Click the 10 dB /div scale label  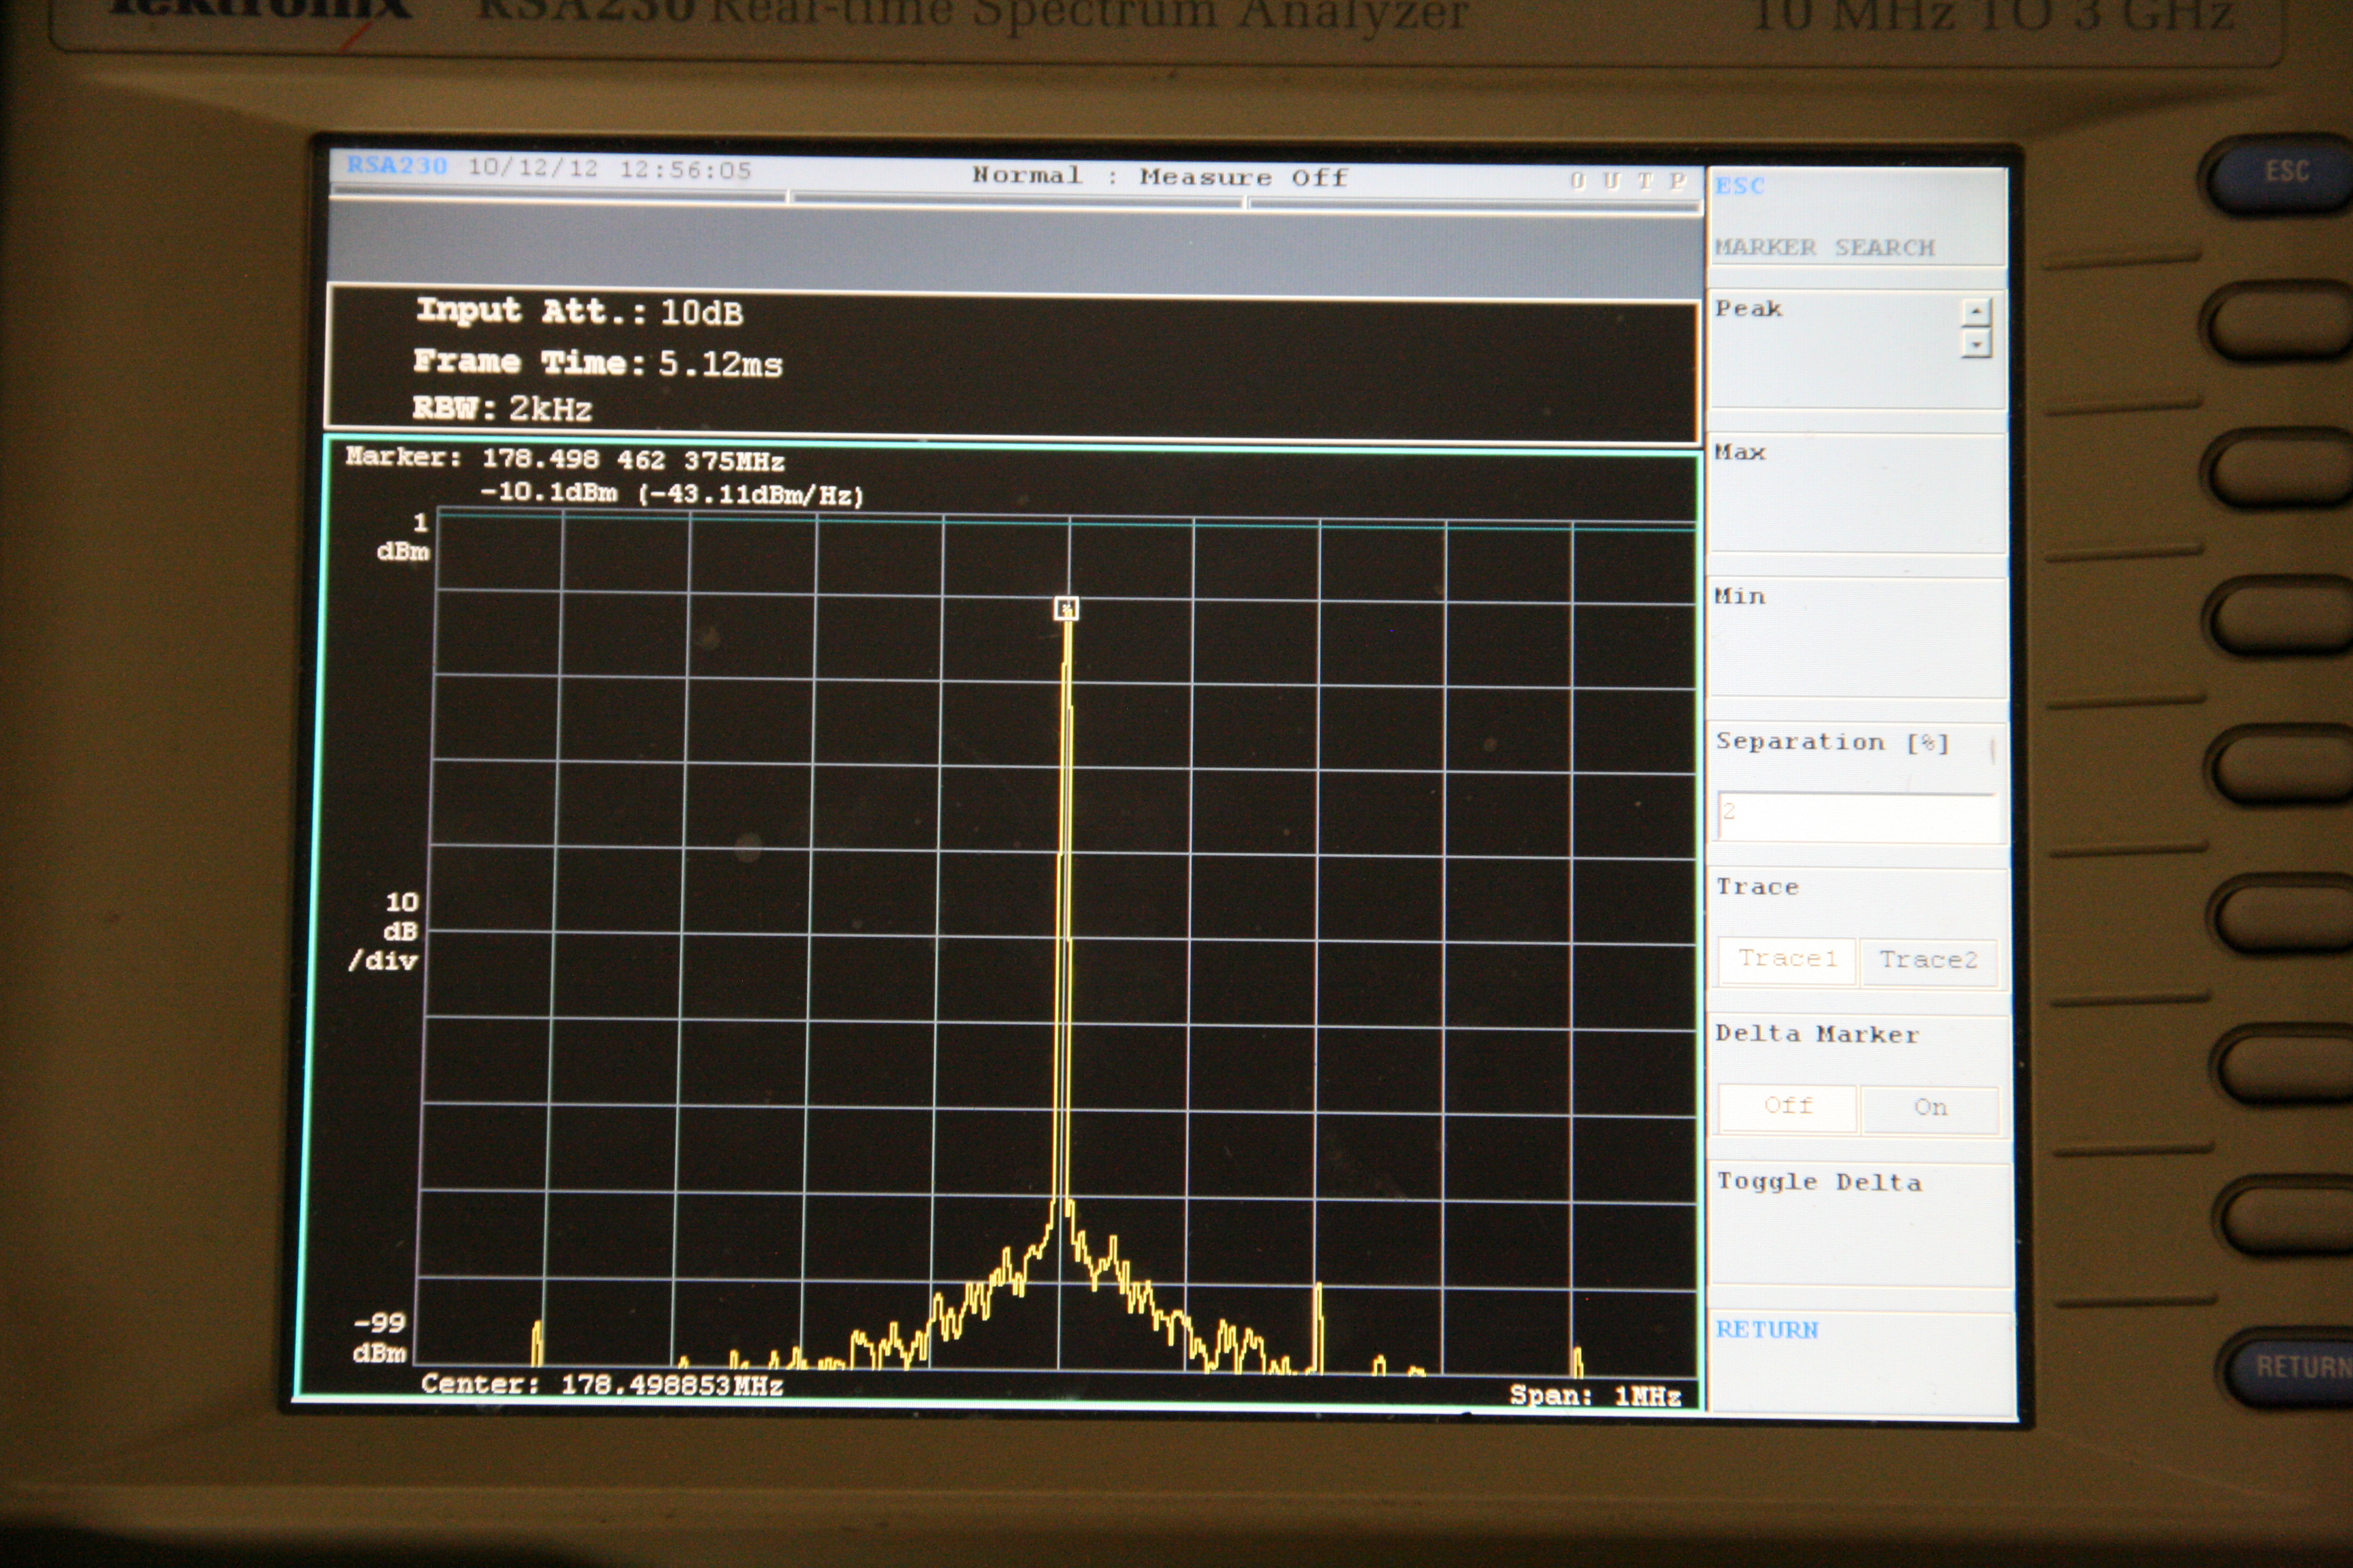click(x=384, y=932)
